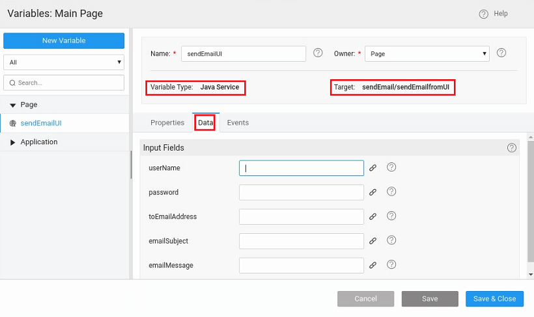Click the New Variable button
This screenshot has width=534, height=317.
point(64,40)
